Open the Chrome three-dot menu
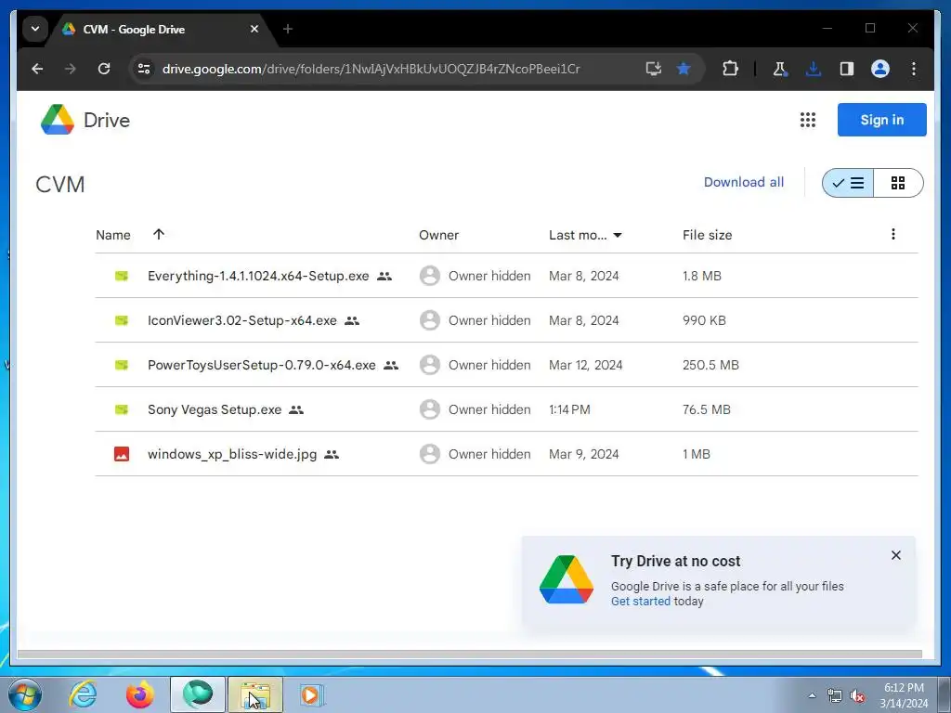 [914, 69]
